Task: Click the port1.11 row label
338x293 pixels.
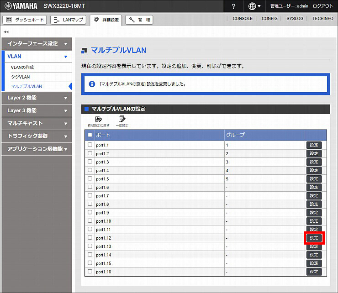Action: coord(103,230)
